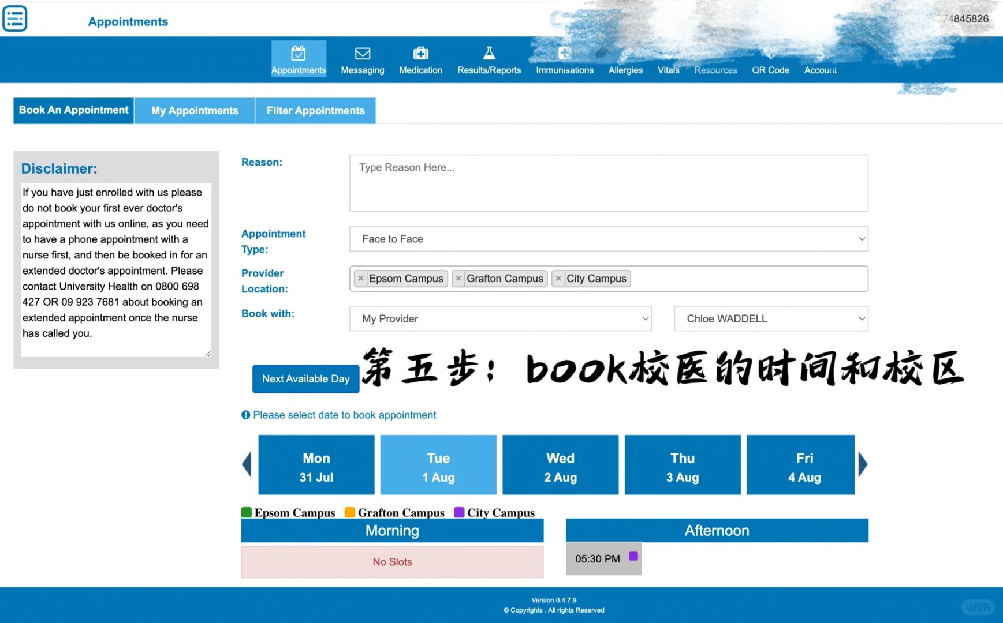Select the 05:30 PM time slot
Viewport: 1003px width, 623px height.
pos(603,558)
